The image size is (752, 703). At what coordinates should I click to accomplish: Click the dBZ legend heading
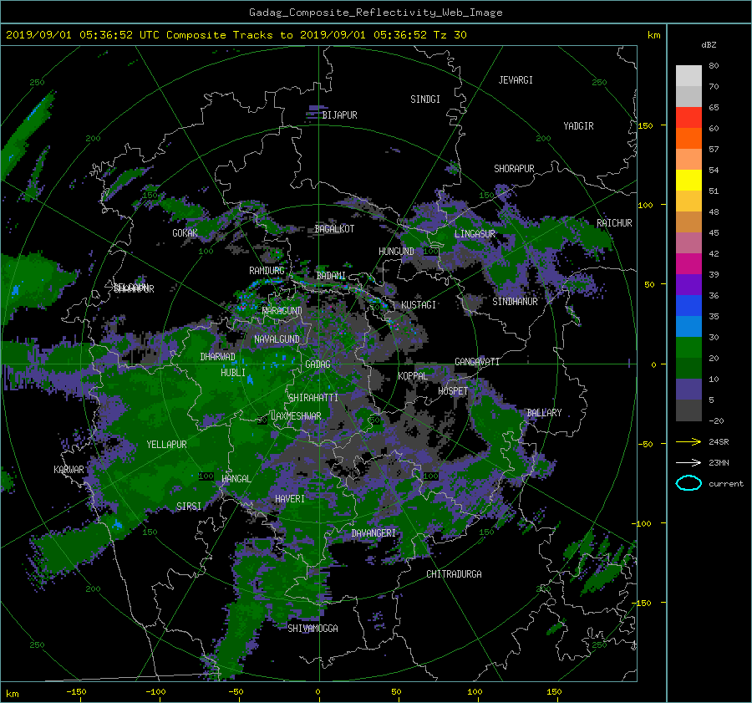point(709,45)
